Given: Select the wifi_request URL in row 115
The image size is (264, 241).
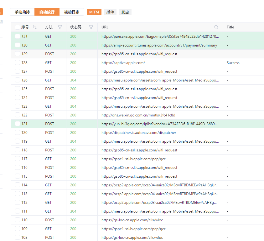Looking at the screenshot, I should 139,176.
